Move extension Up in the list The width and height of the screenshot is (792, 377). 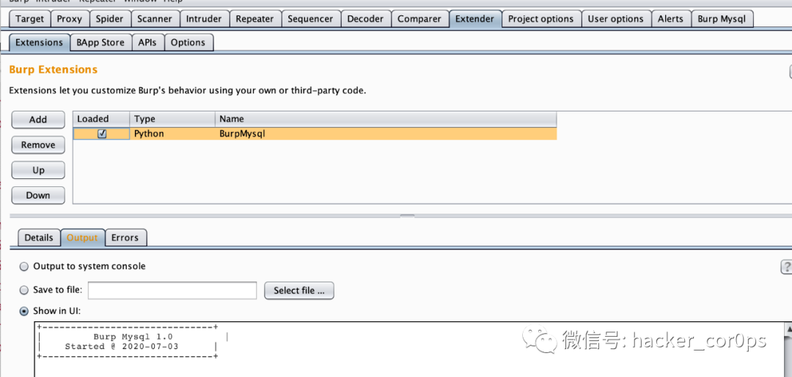[x=38, y=170]
